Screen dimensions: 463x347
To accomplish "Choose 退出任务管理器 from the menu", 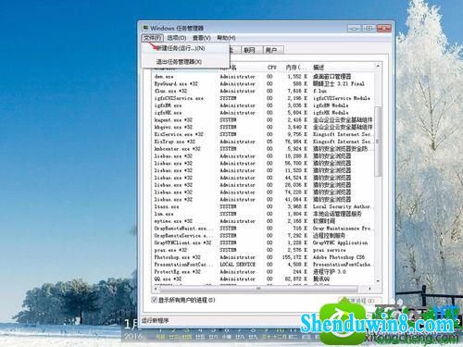I will point(179,62).
